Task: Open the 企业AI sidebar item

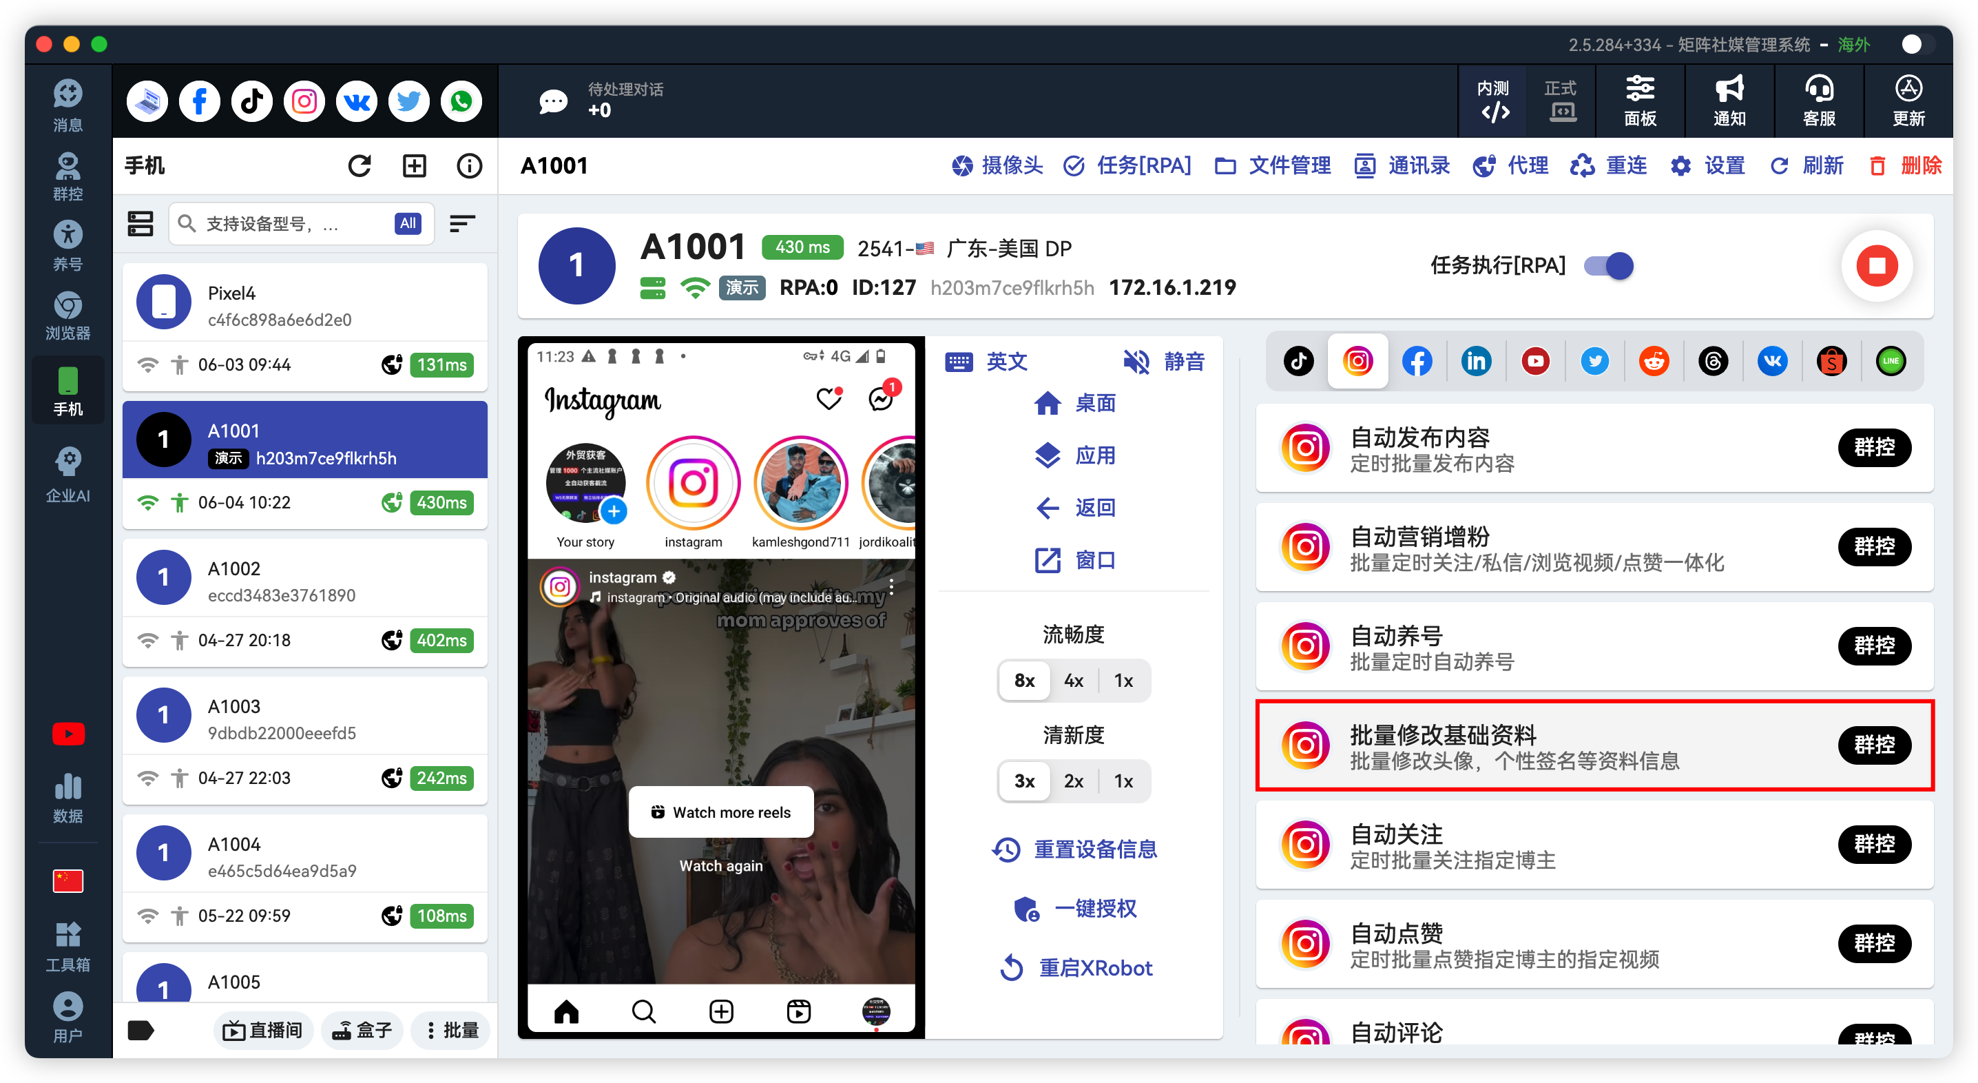Action: click(x=67, y=475)
